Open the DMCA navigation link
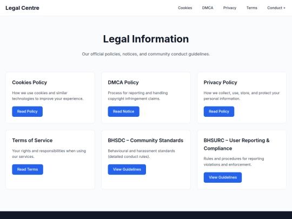Viewport: 292px width, 219px height. coord(208,8)
